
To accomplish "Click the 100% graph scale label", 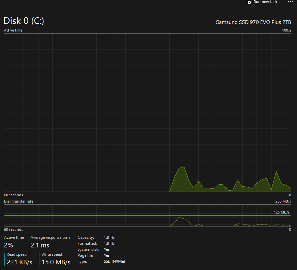I will [x=287, y=30].
